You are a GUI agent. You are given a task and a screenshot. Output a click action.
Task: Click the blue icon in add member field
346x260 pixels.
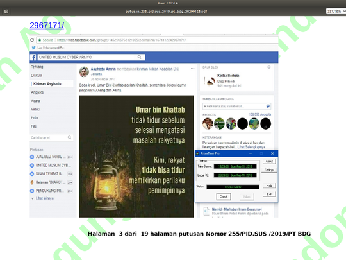coord(268,106)
